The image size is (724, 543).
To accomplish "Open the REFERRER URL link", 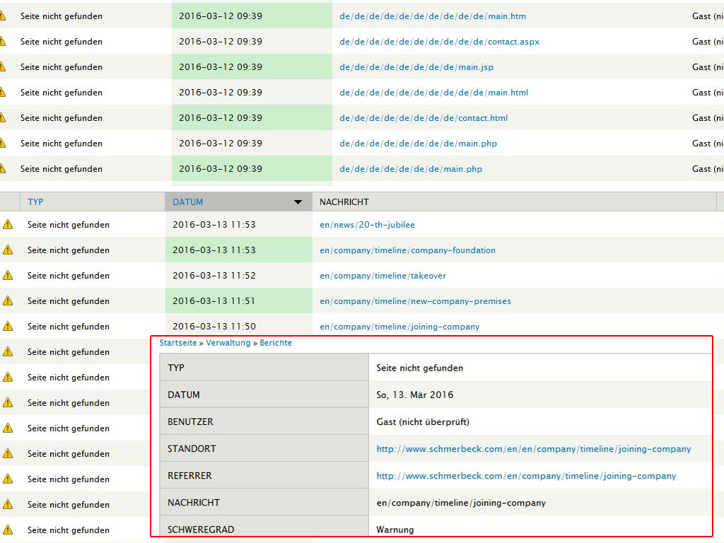I will tap(526, 476).
